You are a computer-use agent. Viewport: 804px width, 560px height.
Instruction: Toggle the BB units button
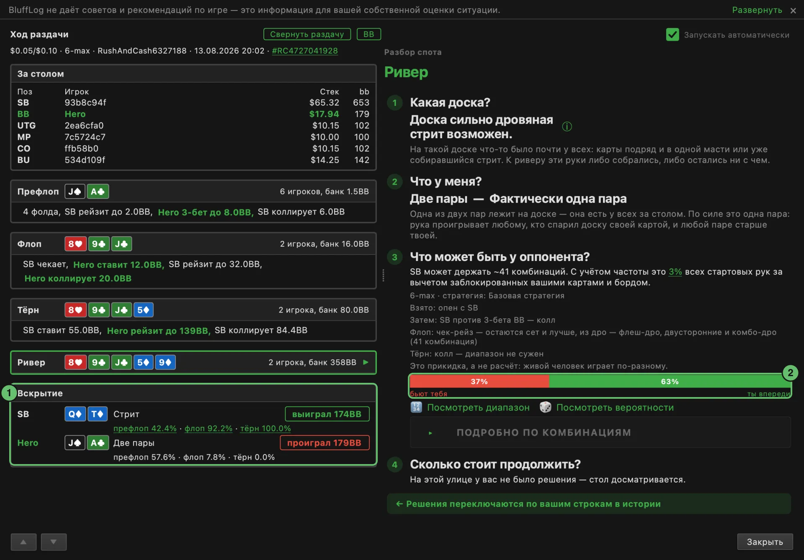tap(368, 34)
